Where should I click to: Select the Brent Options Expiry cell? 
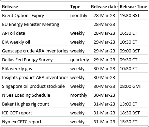point(35,15)
